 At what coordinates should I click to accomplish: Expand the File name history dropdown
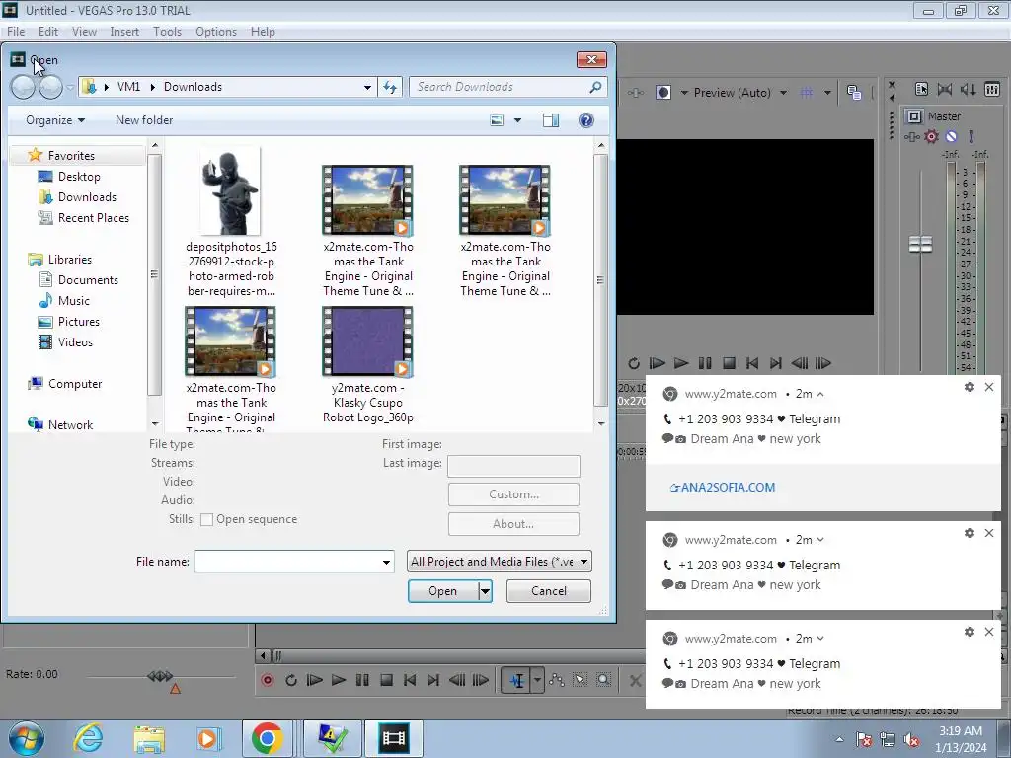tap(386, 562)
